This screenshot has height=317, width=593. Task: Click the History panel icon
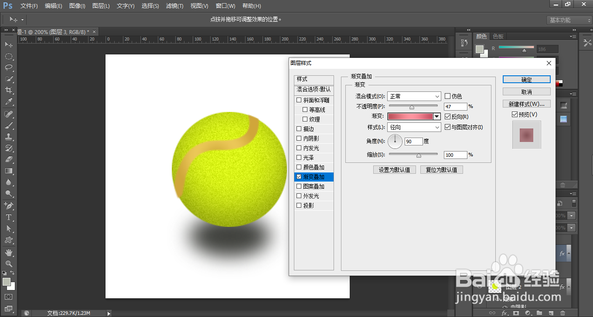[464, 43]
